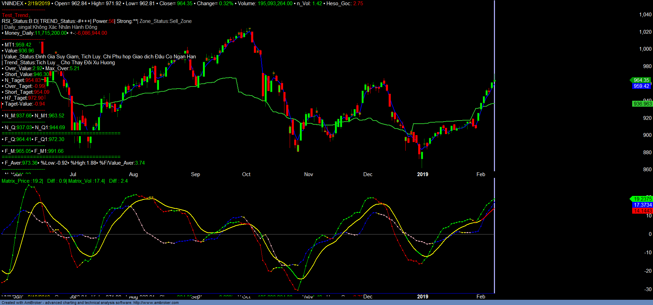Click the 860 level on the price axis

(x=647, y=170)
